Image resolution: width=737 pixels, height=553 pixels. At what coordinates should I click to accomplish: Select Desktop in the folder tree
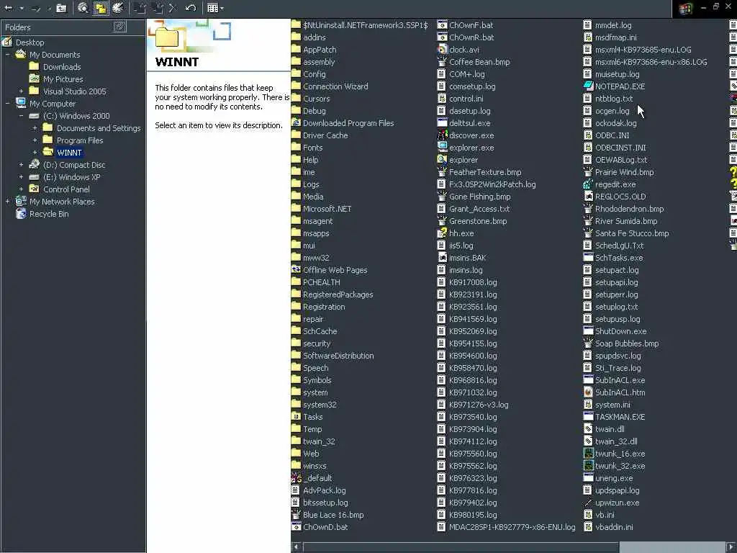pos(30,42)
